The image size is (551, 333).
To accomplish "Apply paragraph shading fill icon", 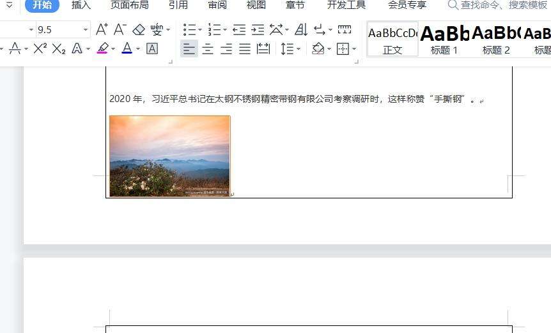I will [318, 48].
